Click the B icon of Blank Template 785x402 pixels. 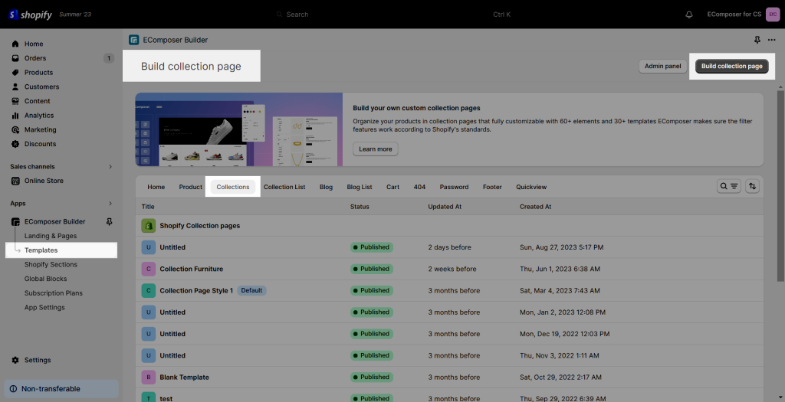pos(148,377)
